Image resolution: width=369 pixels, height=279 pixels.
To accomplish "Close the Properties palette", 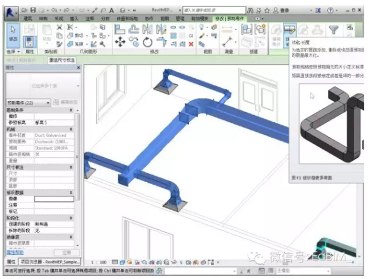I will (x=78, y=68).
